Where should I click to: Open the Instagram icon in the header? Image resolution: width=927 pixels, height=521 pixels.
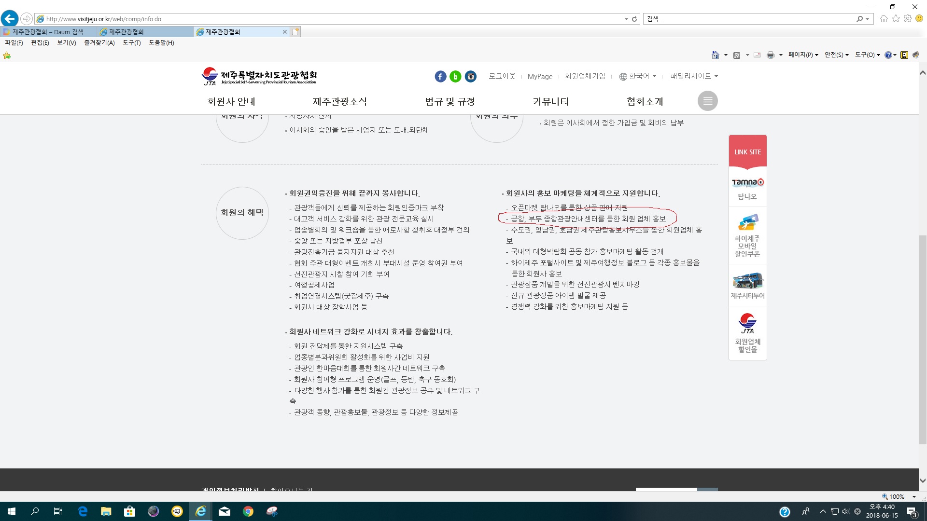click(x=471, y=76)
